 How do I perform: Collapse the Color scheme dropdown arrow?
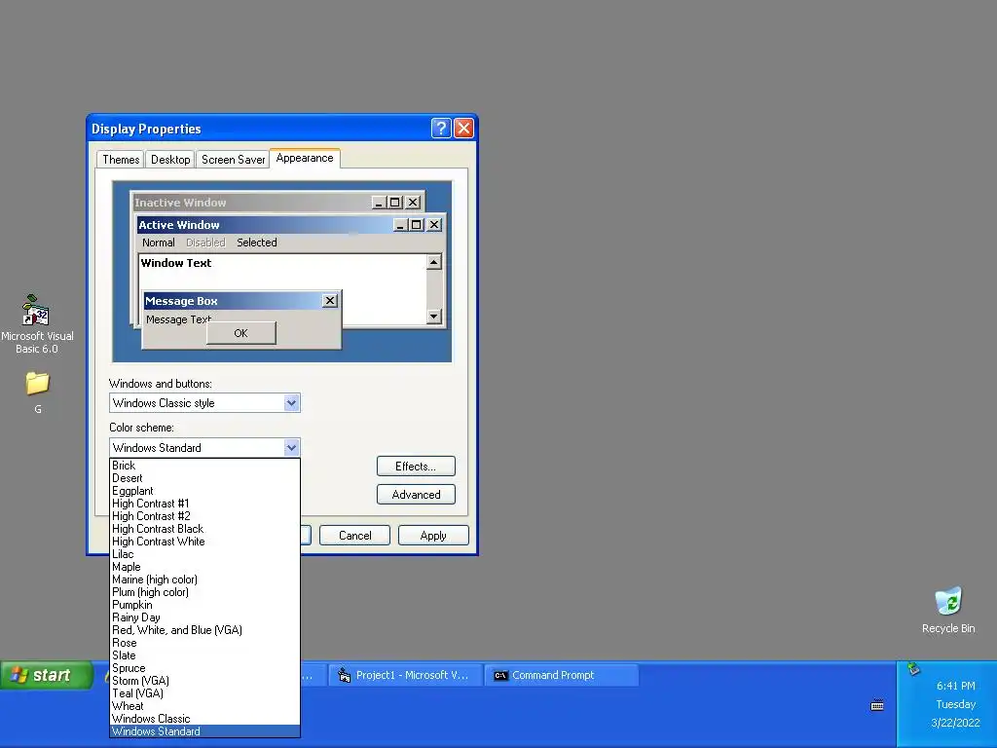point(291,447)
